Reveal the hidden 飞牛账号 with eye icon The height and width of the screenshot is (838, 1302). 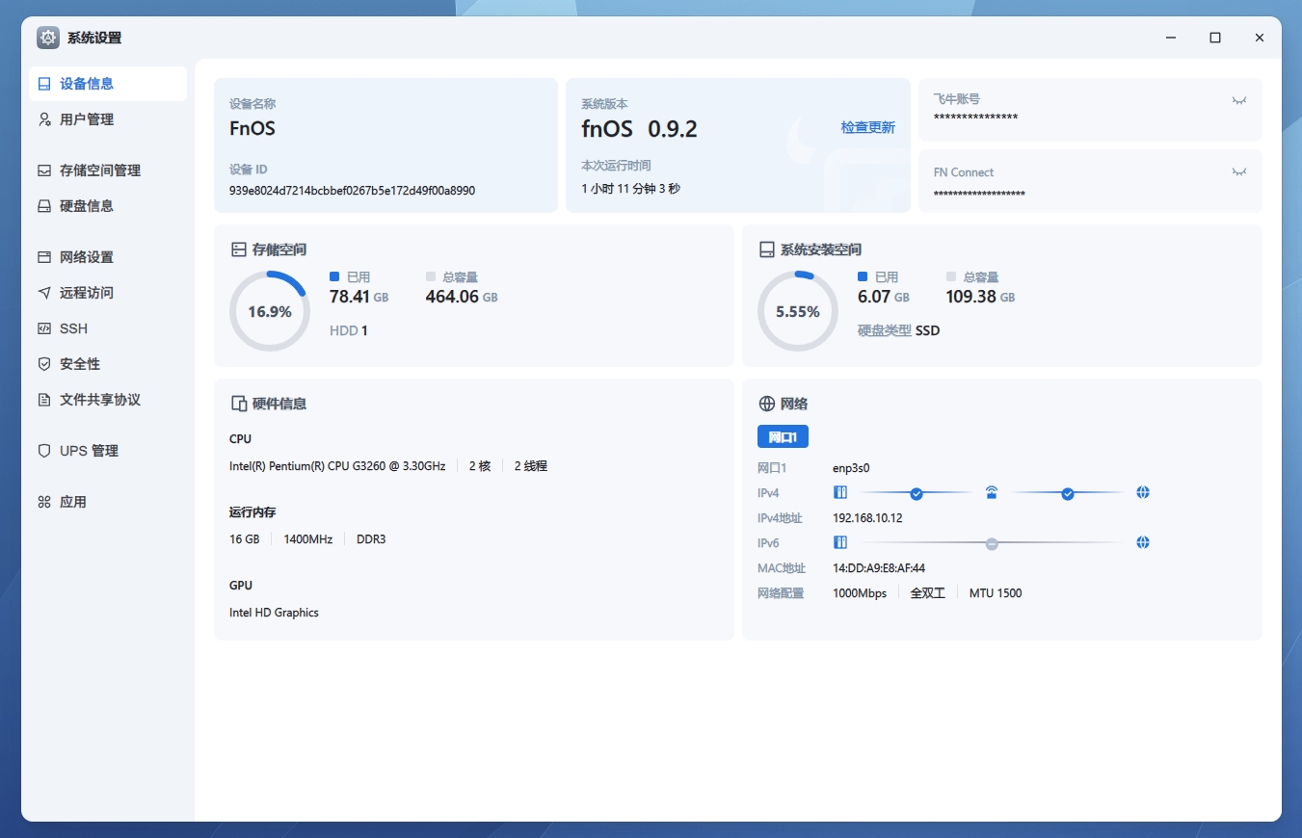coord(1238,100)
